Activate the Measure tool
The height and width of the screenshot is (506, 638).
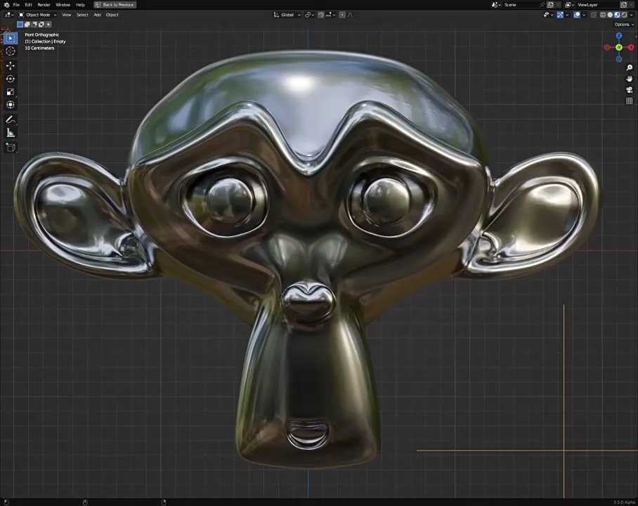pos(11,133)
